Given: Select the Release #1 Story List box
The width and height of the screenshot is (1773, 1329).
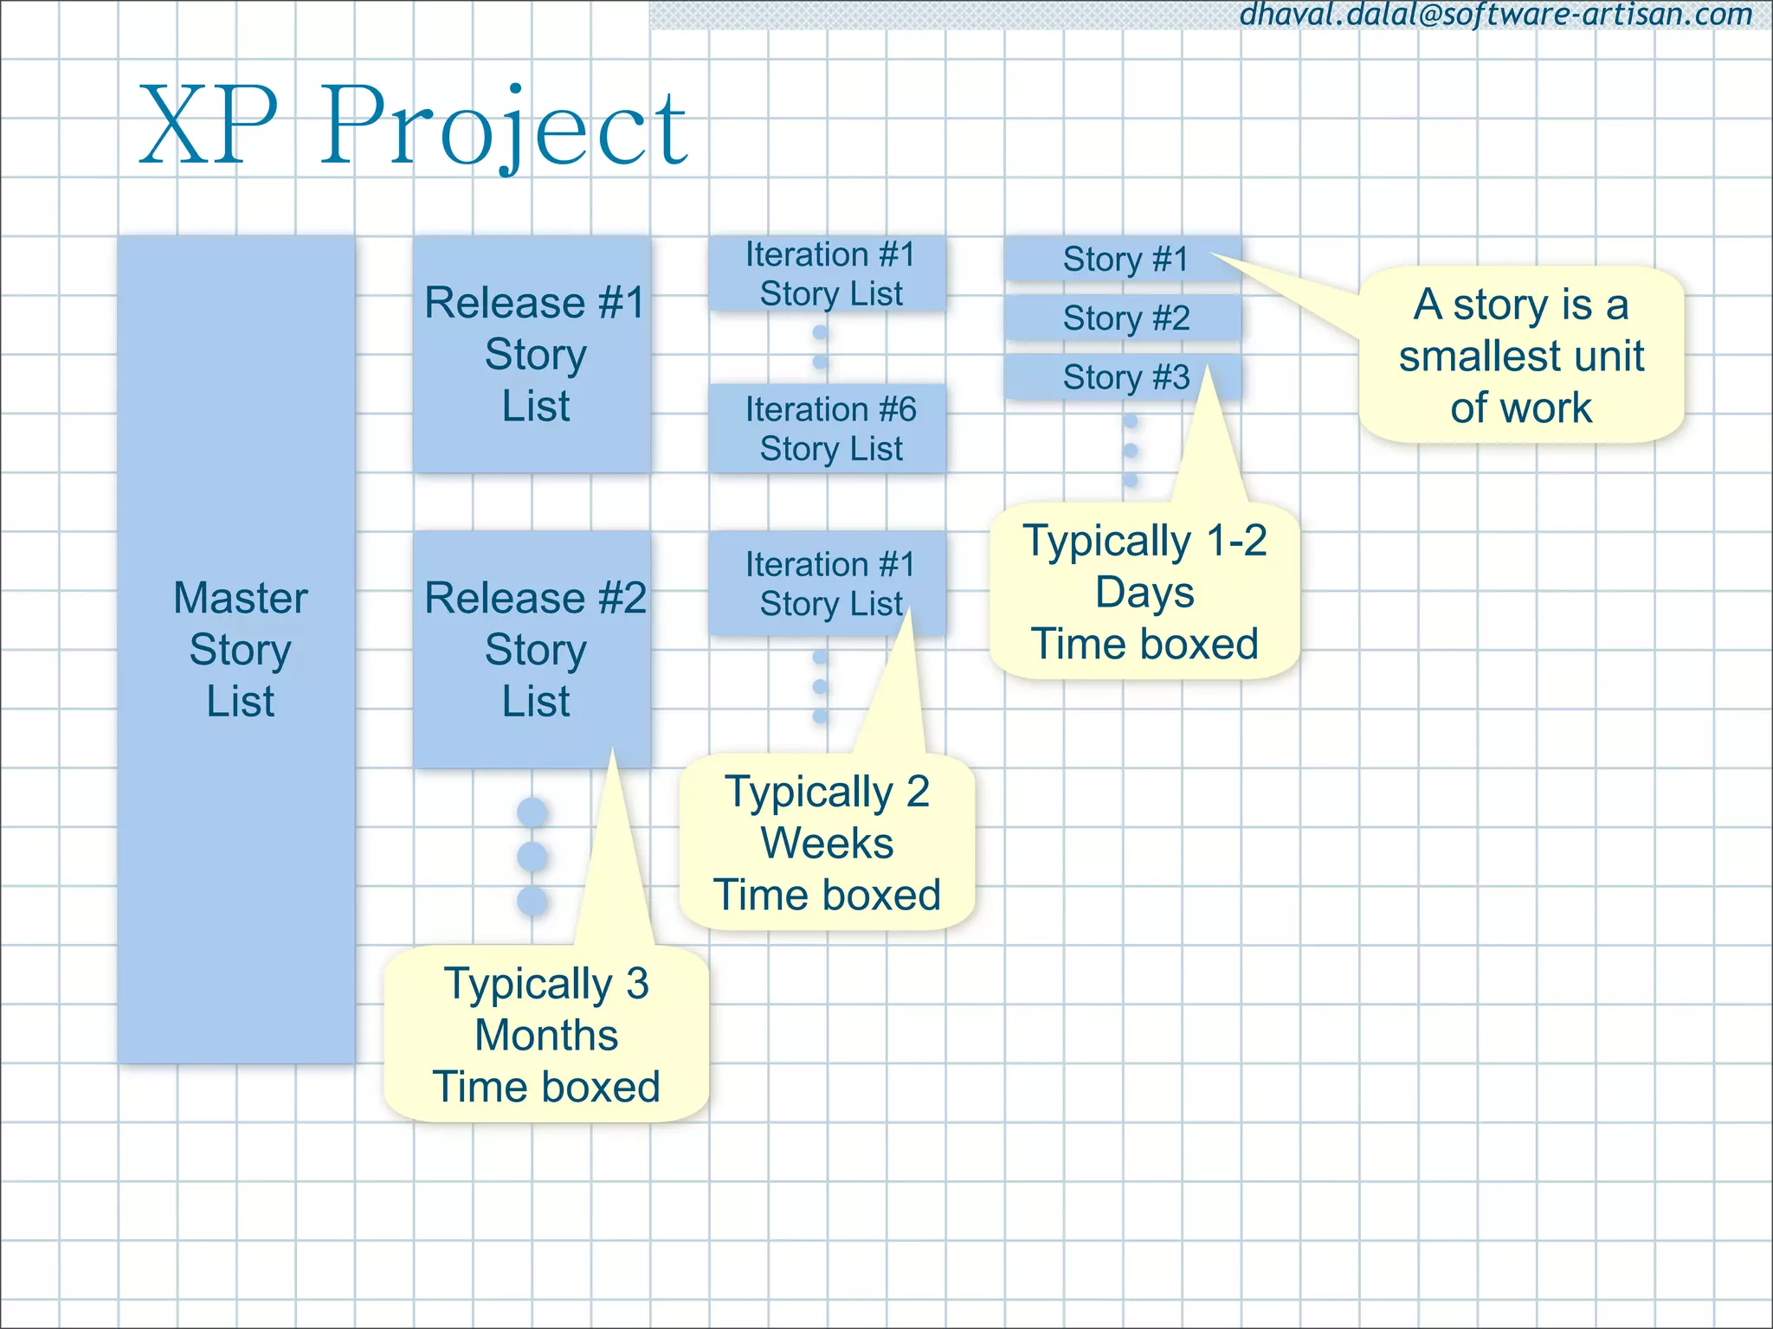Looking at the screenshot, I should pyautogui.click(x=532, y=355).
